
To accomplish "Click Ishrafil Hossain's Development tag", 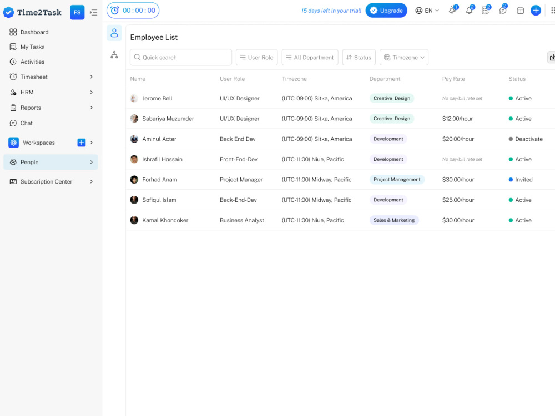I will [389, 159].
